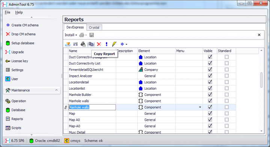
Task: Click the second icon in the report toolbar
Action: tap(75, 44)
